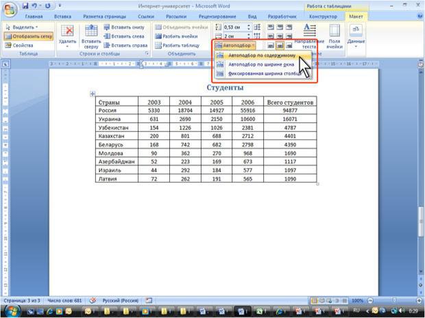The width and height of the screenshot is (425, 318).
Task: Align cell text middle left
Action: click(x=271, y=36)
